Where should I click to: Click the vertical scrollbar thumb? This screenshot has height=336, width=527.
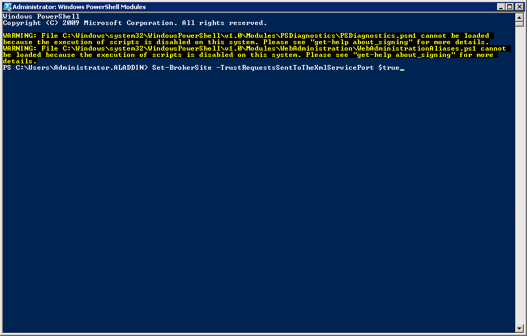coord(520,23)
